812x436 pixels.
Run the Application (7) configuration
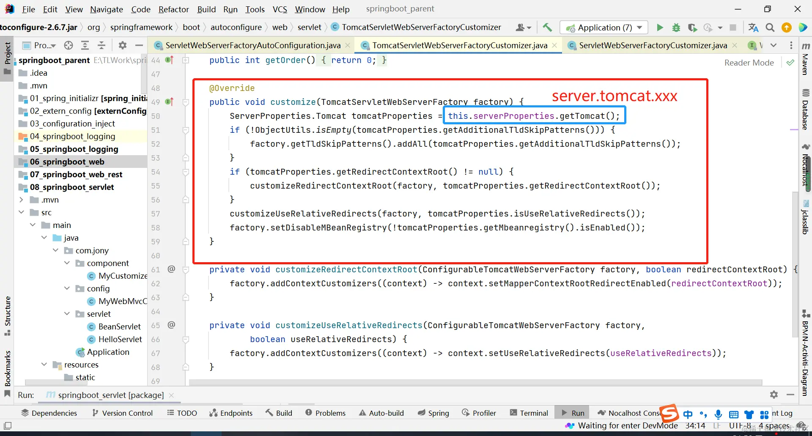(x=660, y=27)
